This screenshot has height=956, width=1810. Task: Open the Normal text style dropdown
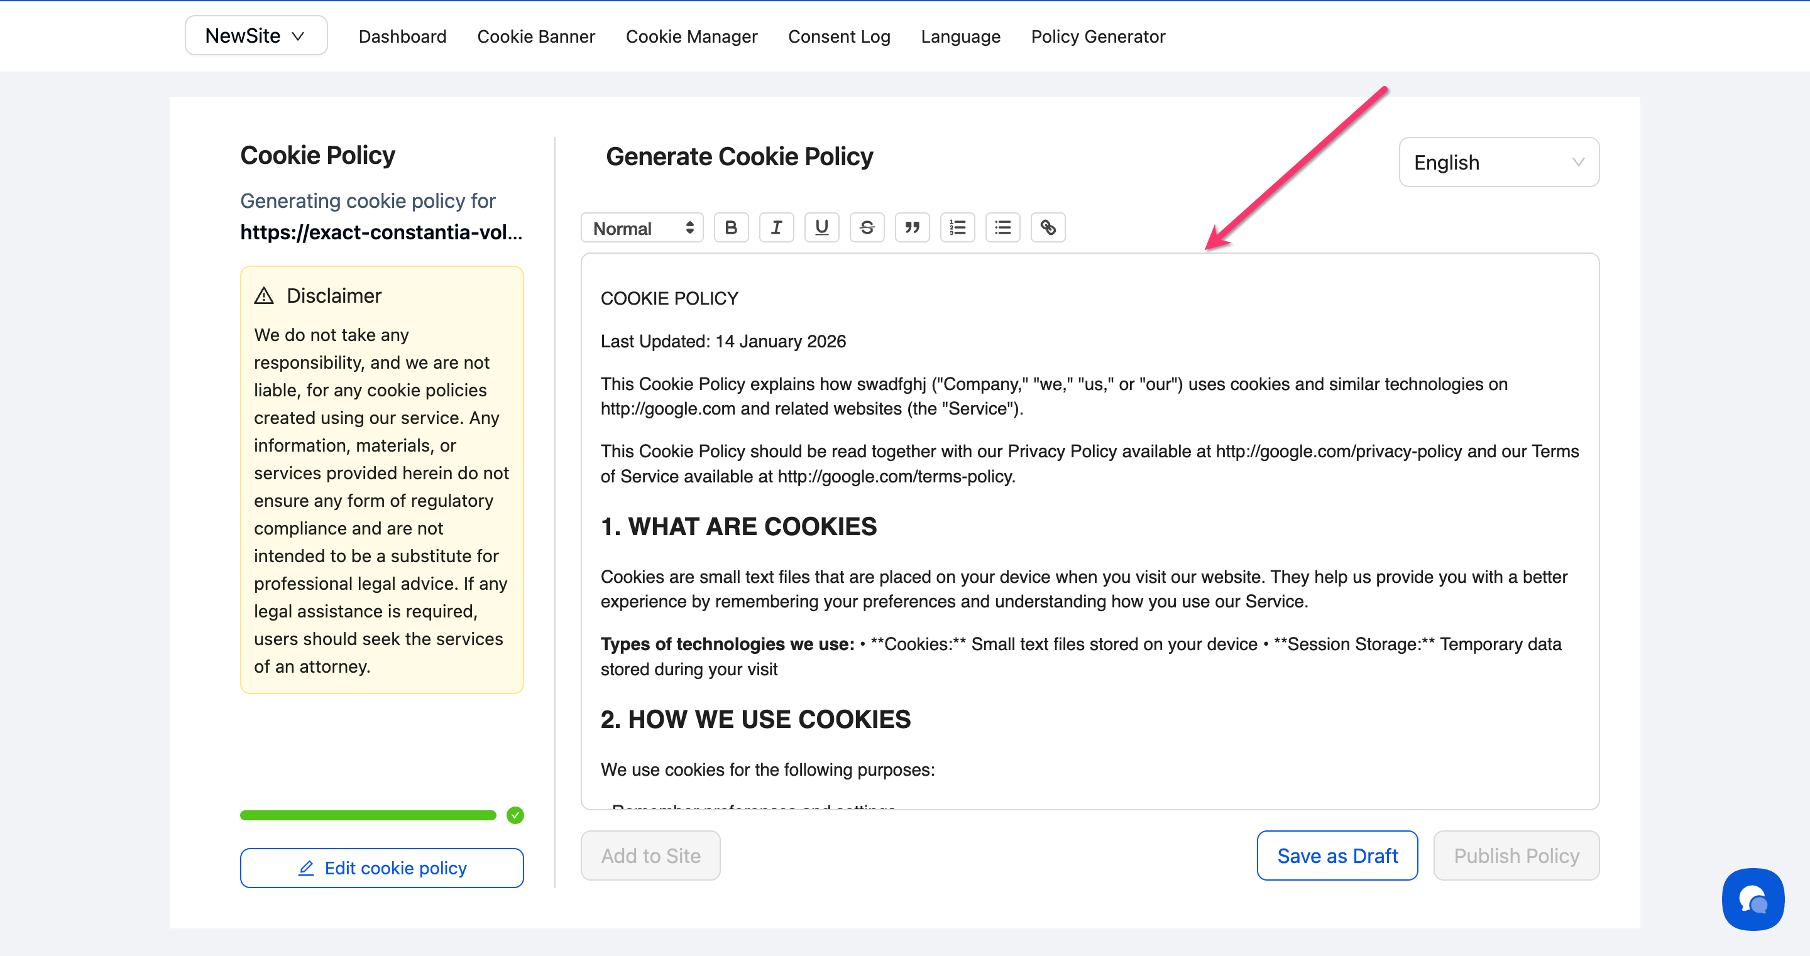(642, 228)
